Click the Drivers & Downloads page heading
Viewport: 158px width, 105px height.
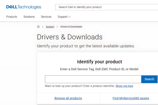point(70,37)
